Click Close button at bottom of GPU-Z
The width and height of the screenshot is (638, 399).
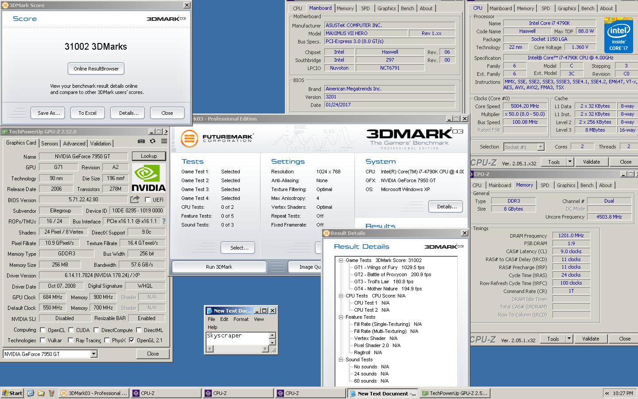click(x=153, y=354)
